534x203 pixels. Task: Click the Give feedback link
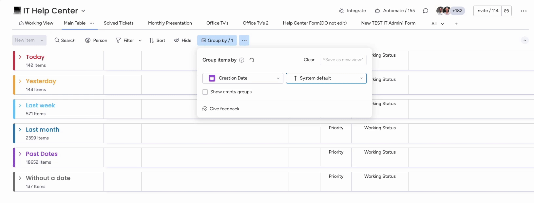pyautogui.click(x=221, y=109)
